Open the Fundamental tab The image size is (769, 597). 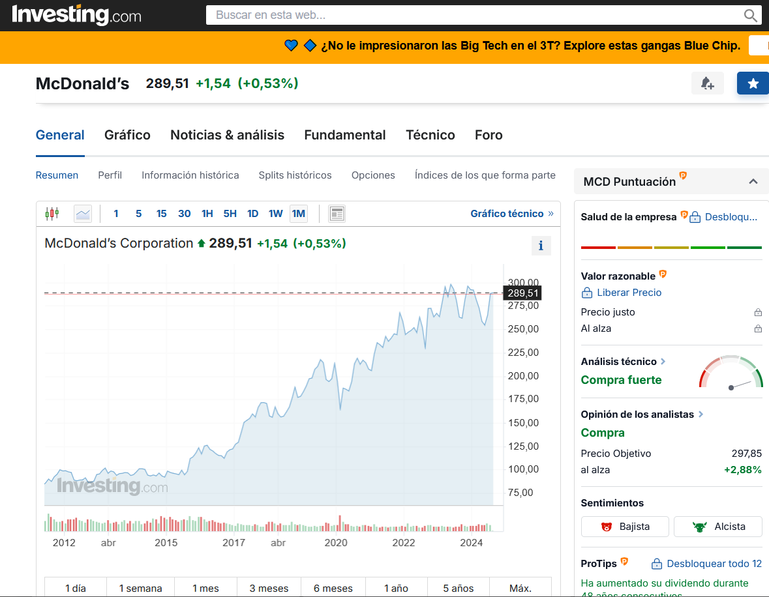coord(345,136)
